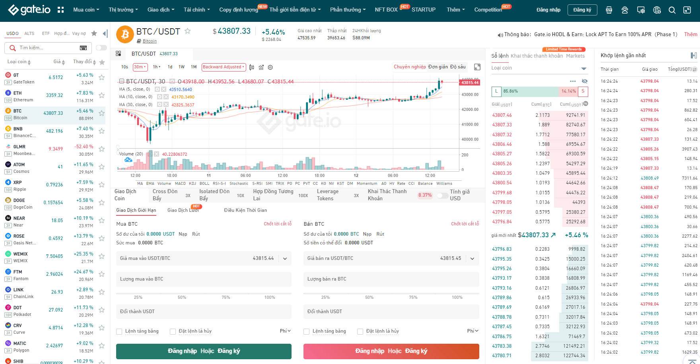Click the candlestick chart style icon
The height and width of the screenshot is (364, 700).
point(252,67)
